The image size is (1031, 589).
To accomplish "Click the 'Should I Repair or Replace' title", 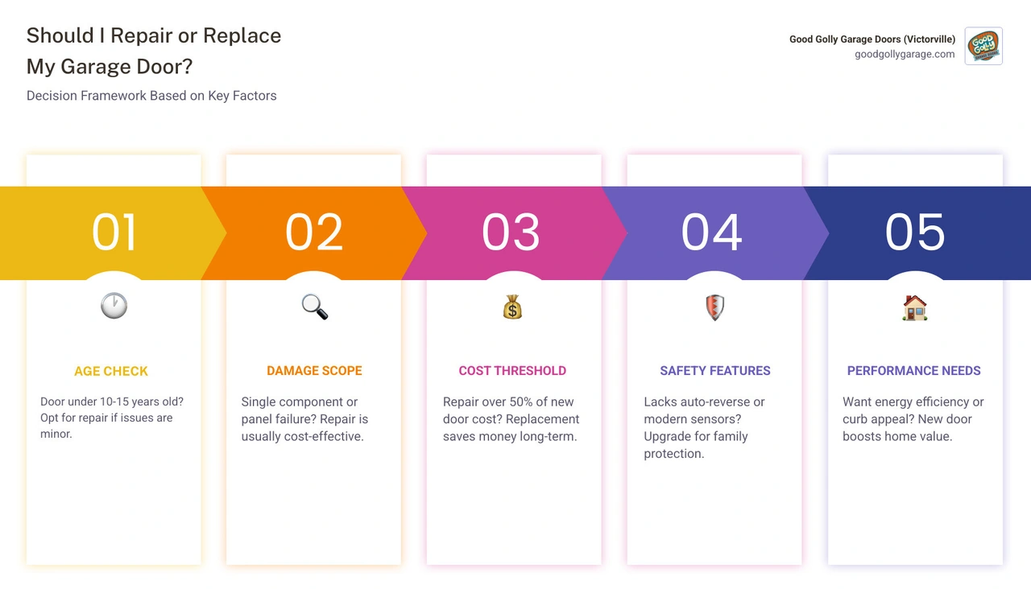I will click(154, 35).
